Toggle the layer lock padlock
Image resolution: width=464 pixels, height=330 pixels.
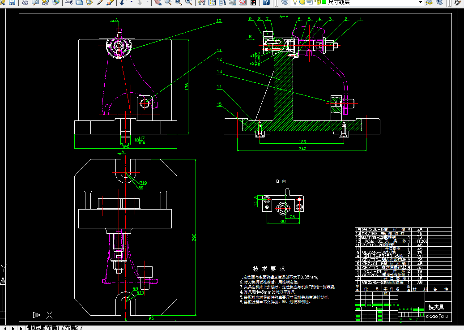pyautogui.click(x=318, y=2)
